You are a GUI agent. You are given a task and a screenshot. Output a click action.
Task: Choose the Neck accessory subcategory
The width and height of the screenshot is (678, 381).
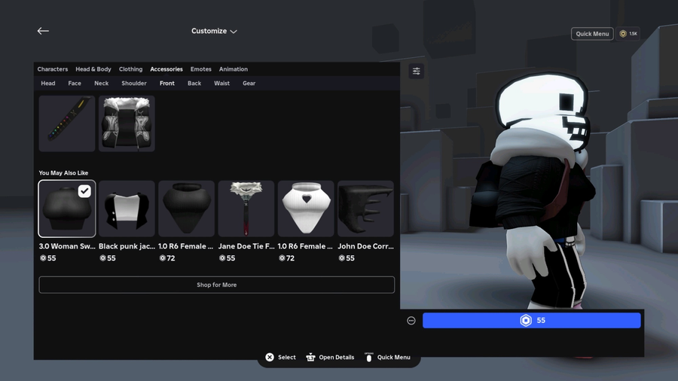(101, 84)
